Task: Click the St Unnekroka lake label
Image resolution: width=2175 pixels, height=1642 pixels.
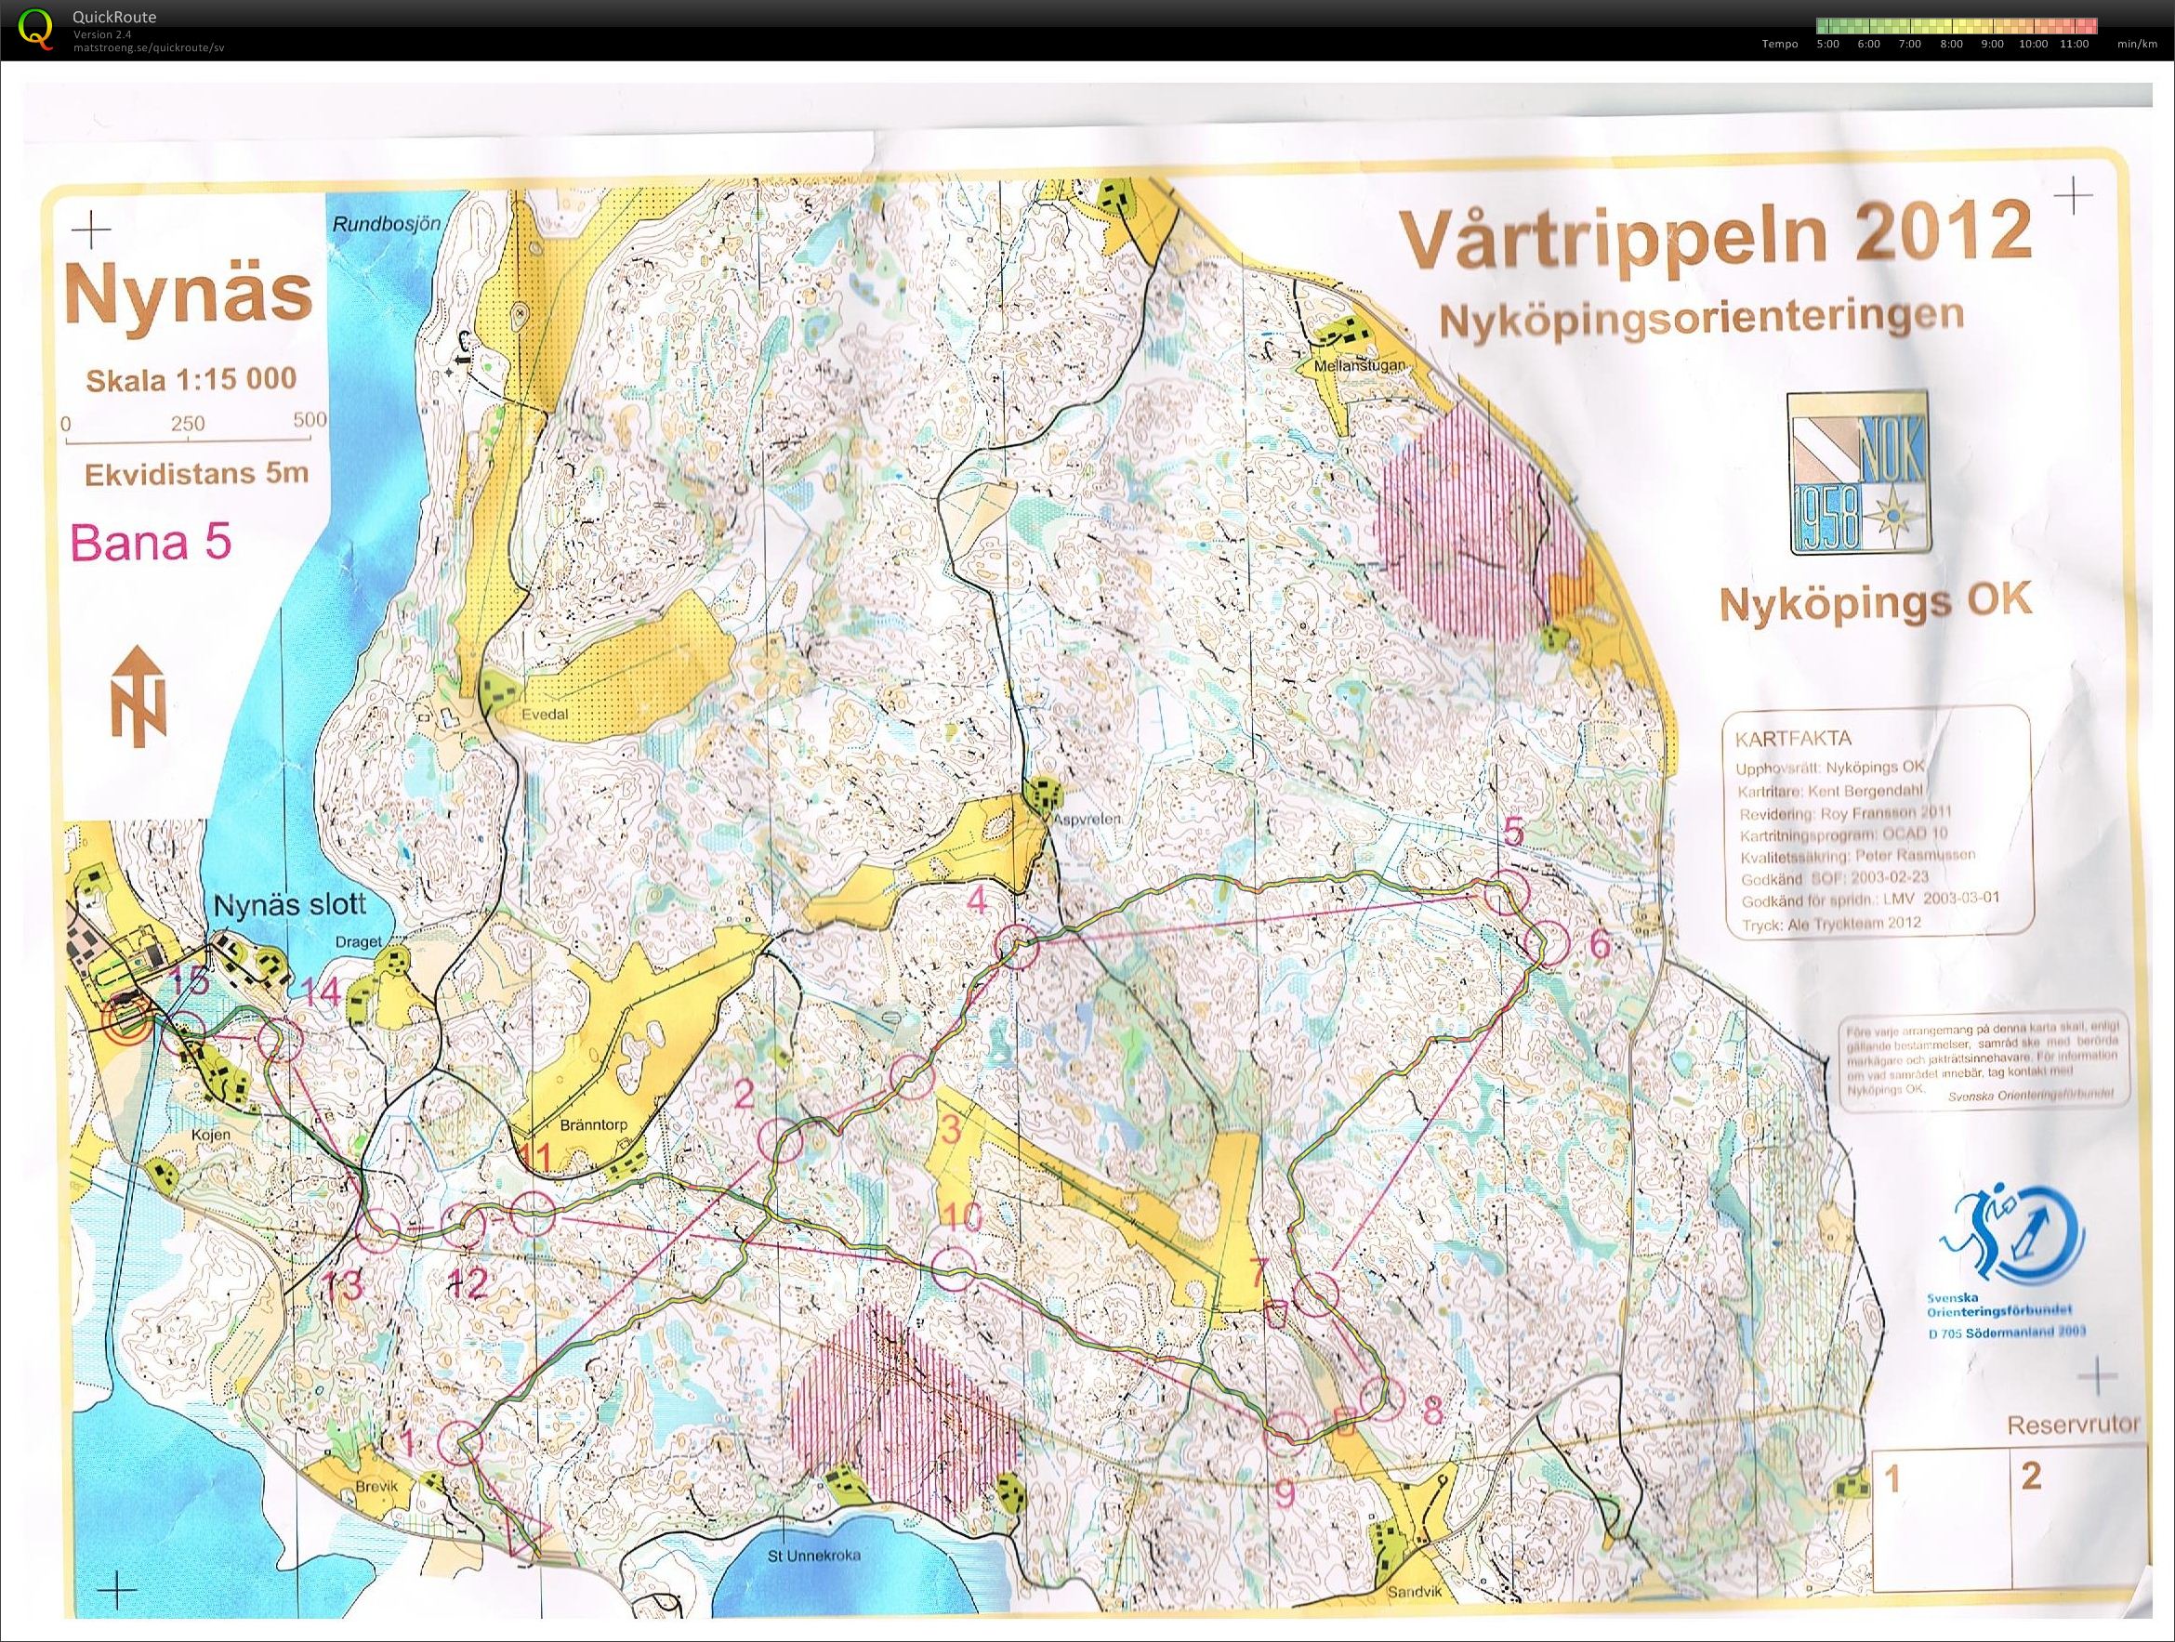Action: pos(814,1555)
